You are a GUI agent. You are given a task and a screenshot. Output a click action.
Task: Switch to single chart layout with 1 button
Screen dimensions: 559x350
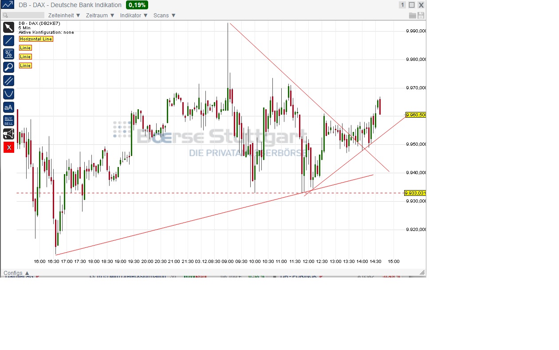[x=402, y=4]
